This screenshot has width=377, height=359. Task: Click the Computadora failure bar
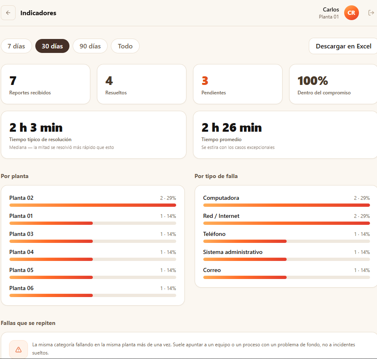click(x=286, y=205)
